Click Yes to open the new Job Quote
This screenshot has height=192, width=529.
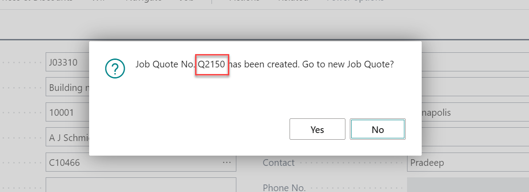coord(317,129)
